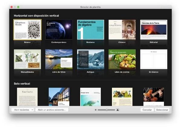Pick the vertical architecture building template
181x127 pixels.
59,97
